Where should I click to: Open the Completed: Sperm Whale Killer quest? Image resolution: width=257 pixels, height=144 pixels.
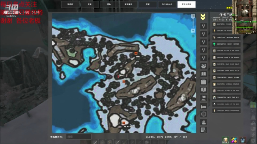point(226,71)
